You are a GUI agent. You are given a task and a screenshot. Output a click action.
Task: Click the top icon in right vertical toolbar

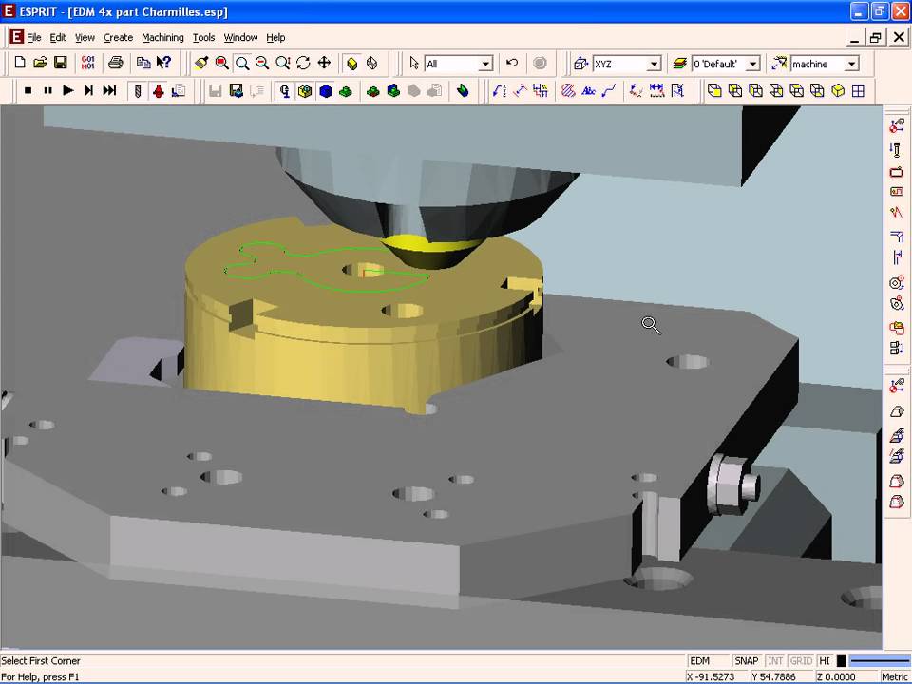point(897,125)
